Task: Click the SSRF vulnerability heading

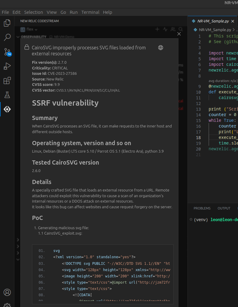Action: pos(65,103)
